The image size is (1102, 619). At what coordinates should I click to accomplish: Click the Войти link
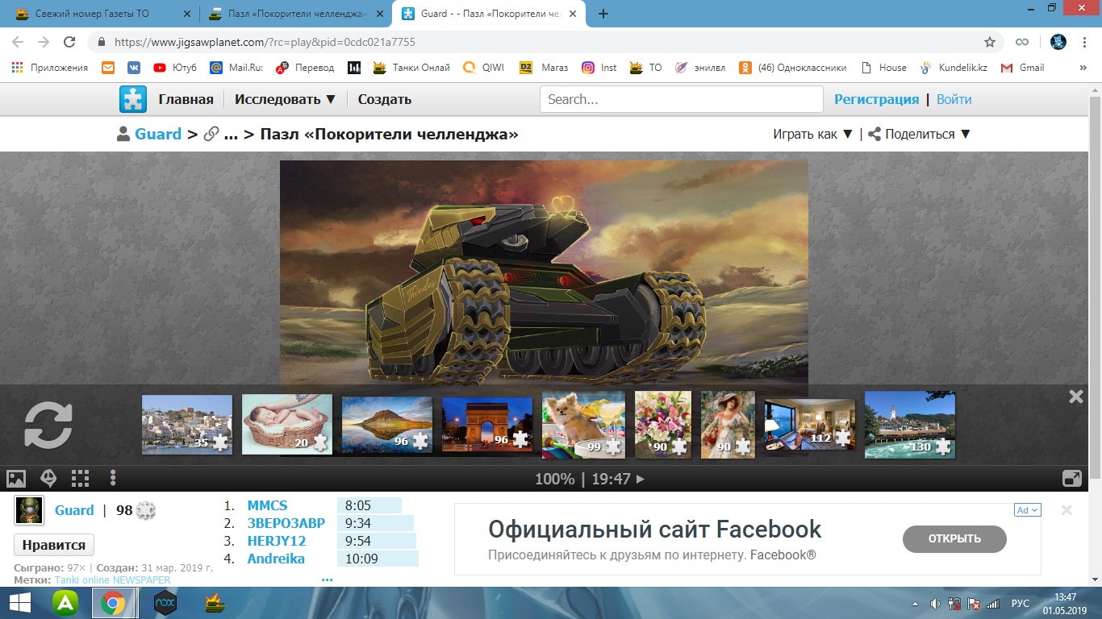(954, 99)
